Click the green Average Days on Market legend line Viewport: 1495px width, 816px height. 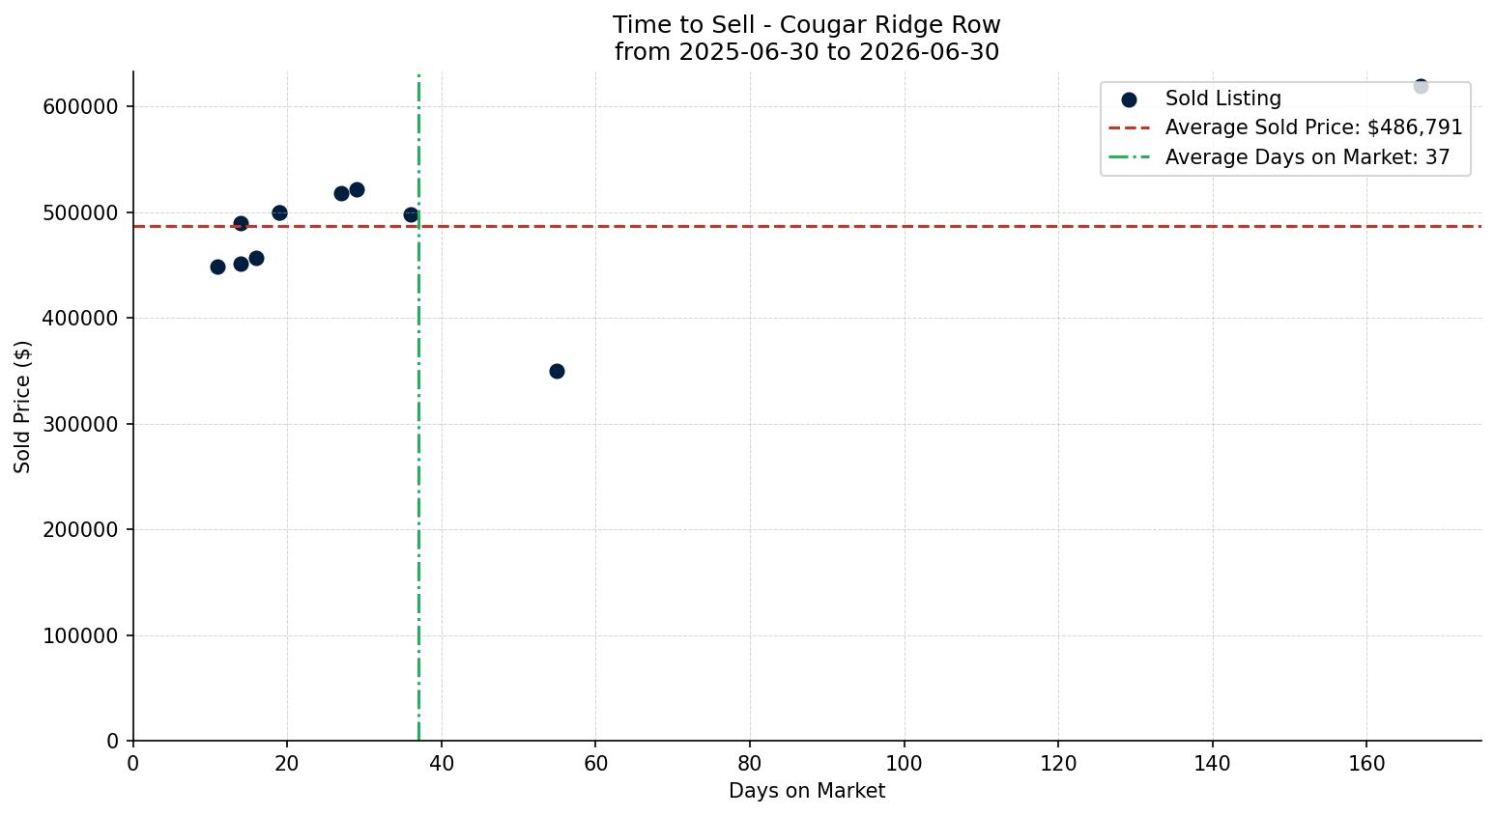point(1129,157)
